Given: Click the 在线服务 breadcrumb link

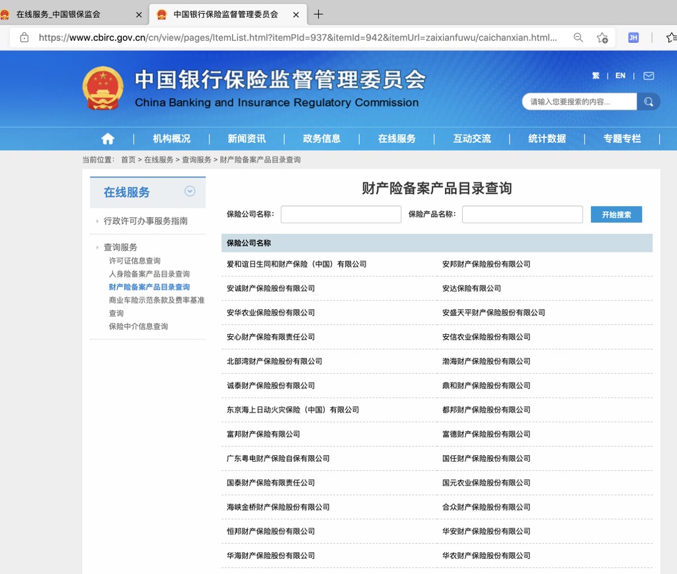Looking at the screenshot, I should point(159,160).
